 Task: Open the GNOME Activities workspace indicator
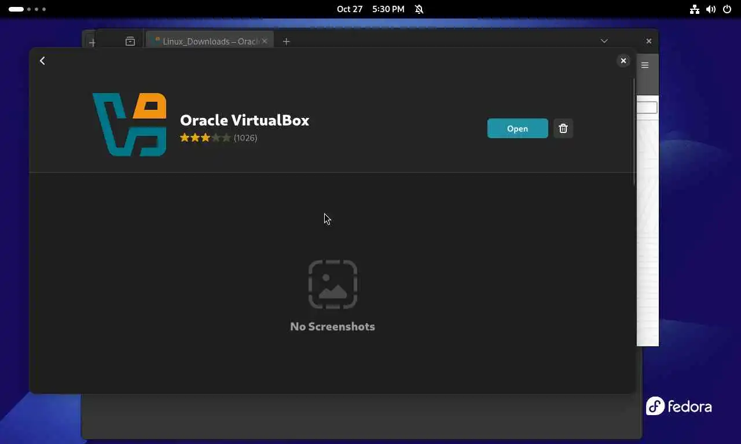[27, 9]
